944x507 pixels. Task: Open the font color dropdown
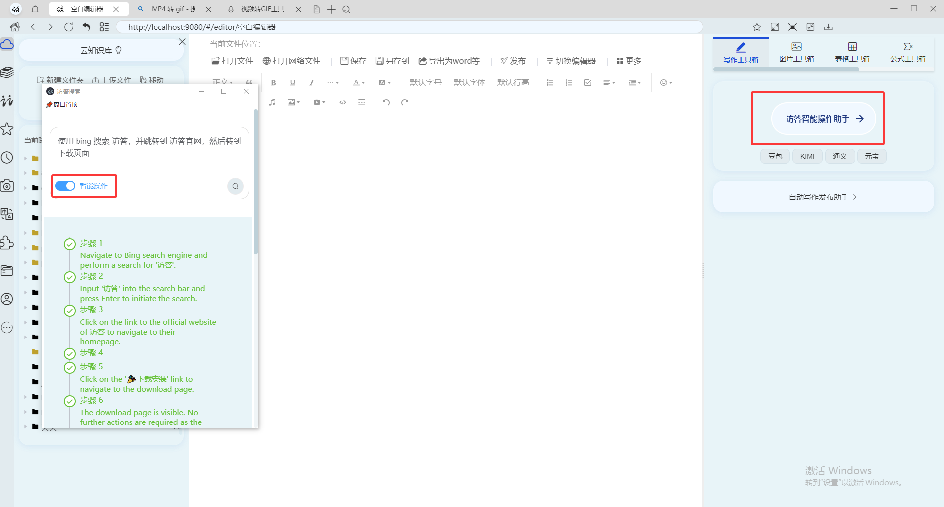[359, 83]
